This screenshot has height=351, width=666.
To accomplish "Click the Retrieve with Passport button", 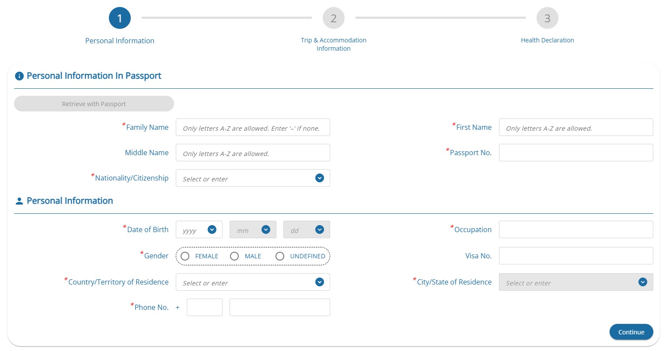I will coord(94,104).
